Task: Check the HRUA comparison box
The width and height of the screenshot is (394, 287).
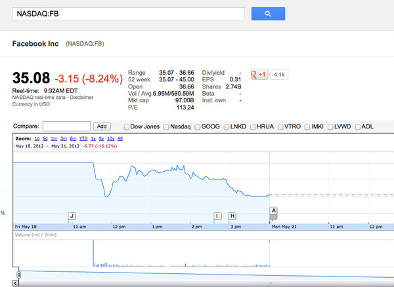Action: pos(253,127)
